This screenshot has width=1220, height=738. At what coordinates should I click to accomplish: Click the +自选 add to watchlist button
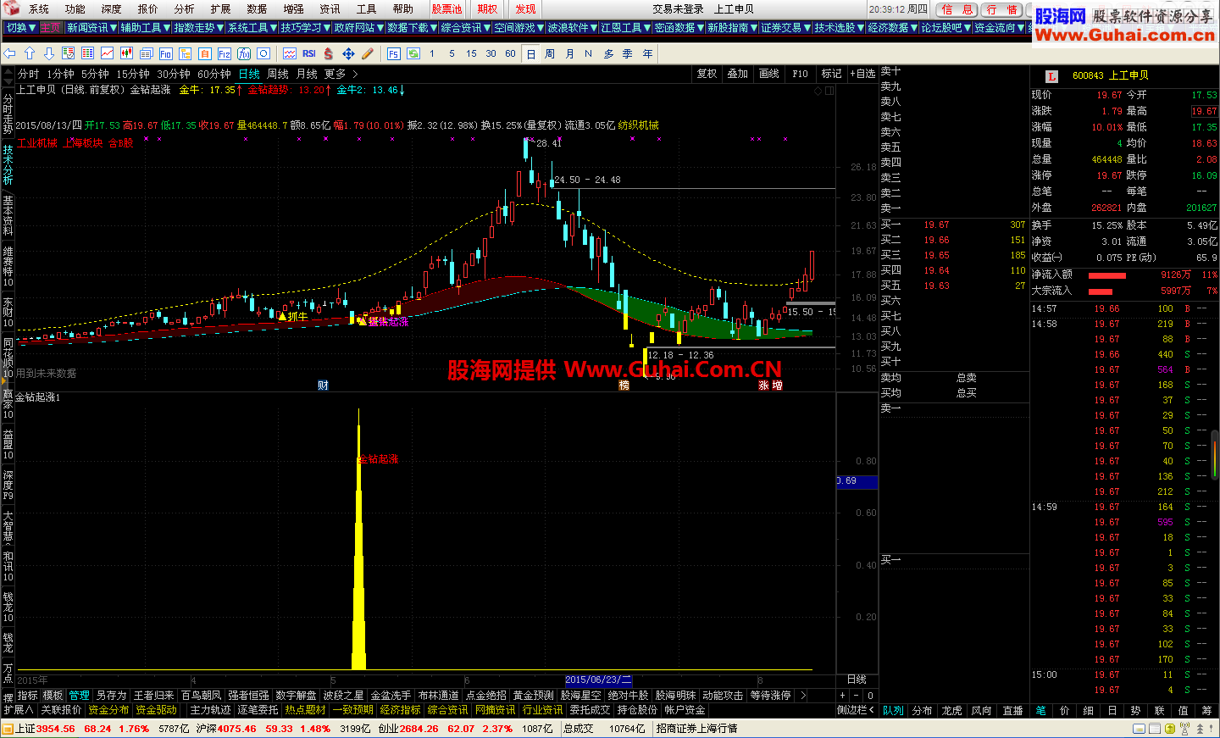pos(862,74)
